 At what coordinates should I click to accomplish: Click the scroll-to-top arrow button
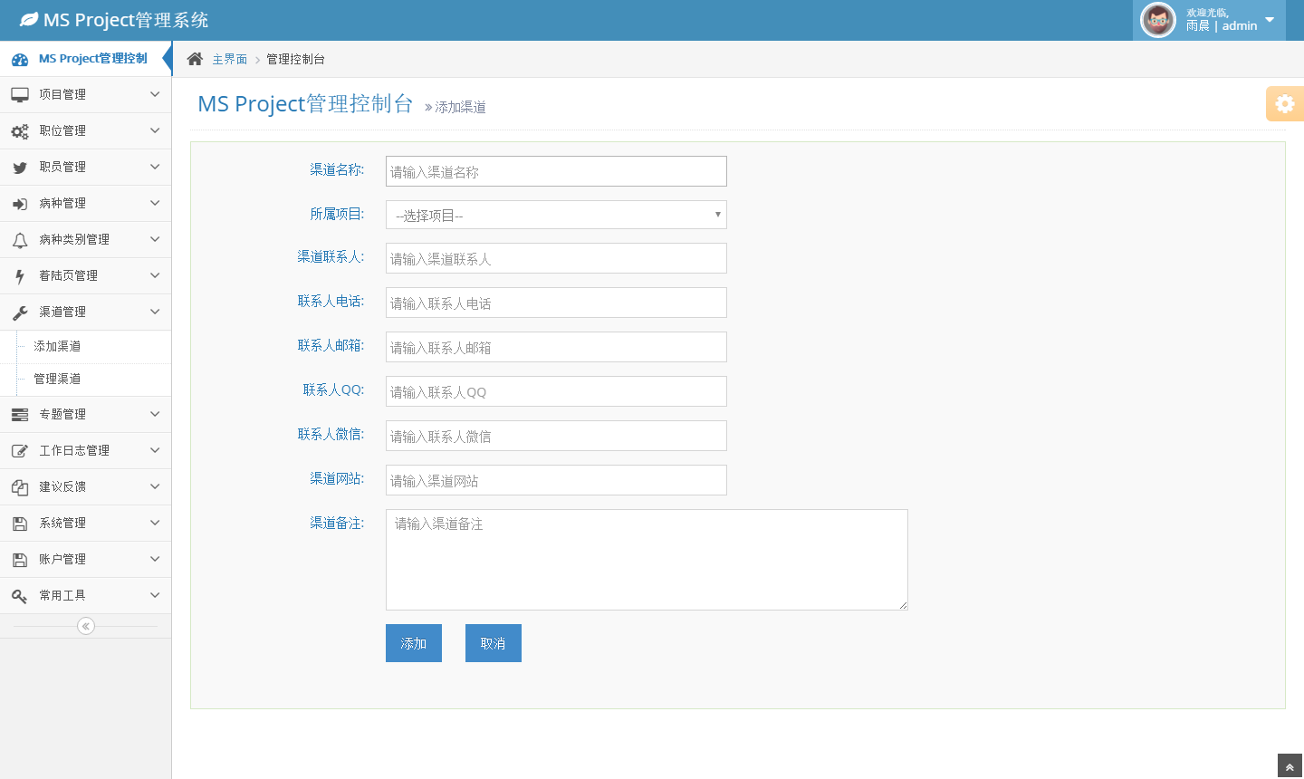[x=1290, y=766]
